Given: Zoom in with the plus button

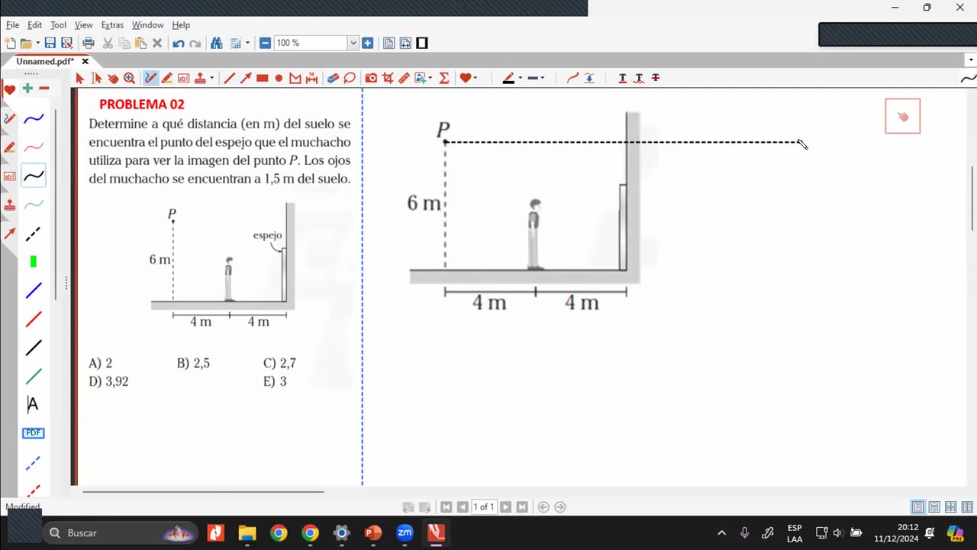Looking at the screenshot, I should (367, 43).
